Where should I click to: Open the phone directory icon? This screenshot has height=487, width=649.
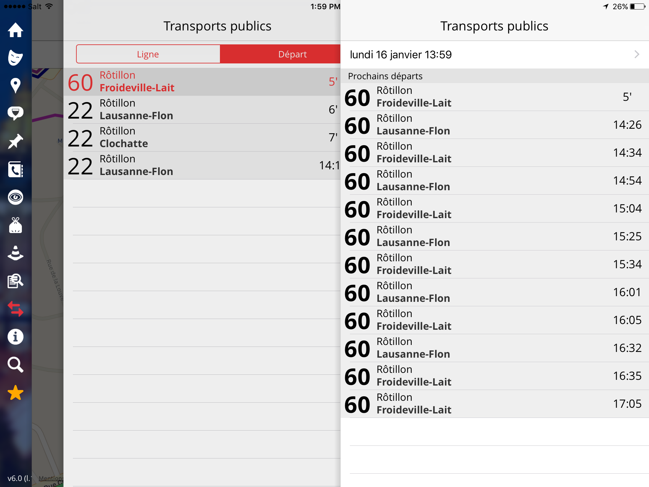[15, 169]
